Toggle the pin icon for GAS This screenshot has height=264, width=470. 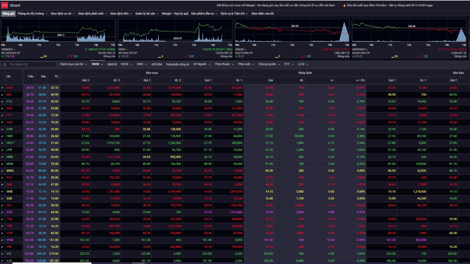[2, 123]
